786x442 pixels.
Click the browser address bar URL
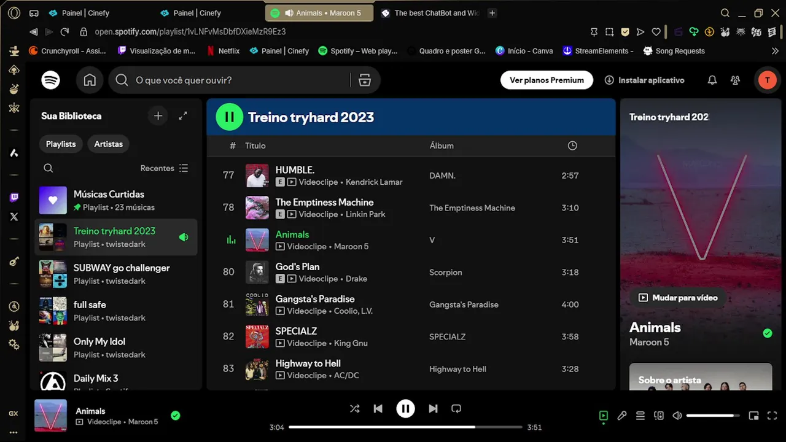coord(190,31)
